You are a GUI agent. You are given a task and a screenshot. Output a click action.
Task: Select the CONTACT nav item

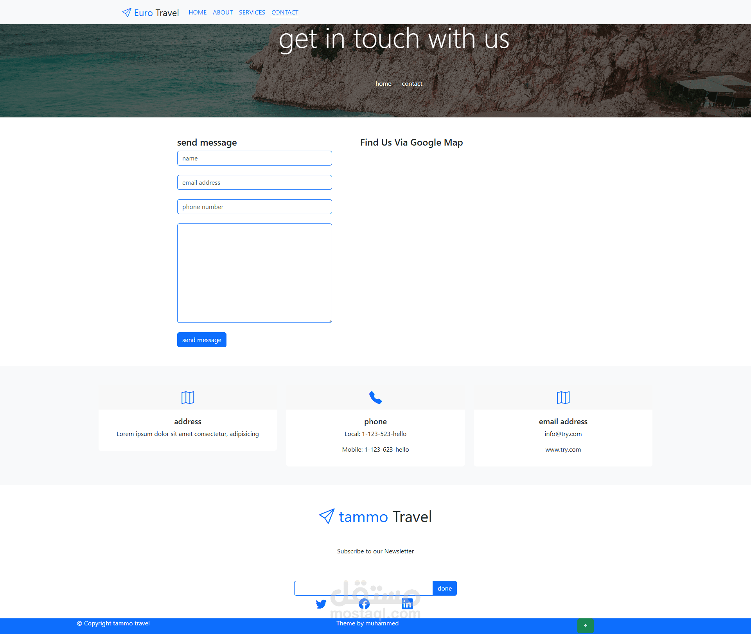tap(285, 13)
